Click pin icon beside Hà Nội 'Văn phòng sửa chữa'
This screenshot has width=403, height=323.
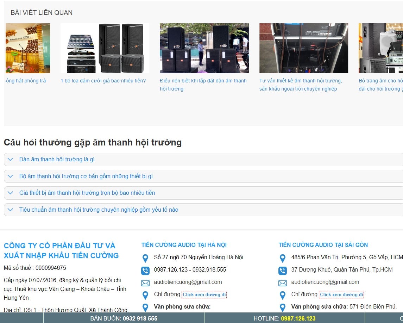click(145, 308)
